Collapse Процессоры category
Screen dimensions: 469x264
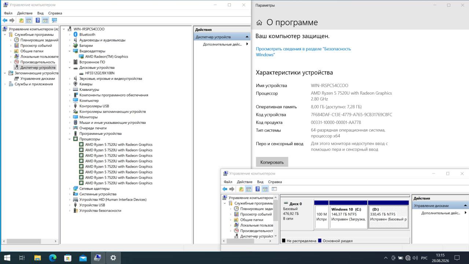click(70, 139)
